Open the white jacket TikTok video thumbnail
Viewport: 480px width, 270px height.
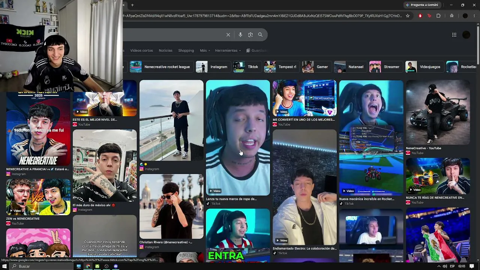tap(304, 187)
